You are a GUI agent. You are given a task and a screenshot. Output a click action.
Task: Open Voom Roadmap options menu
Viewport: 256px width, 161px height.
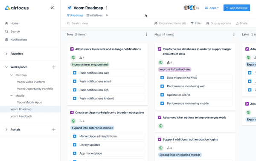[x=106, y=8]
